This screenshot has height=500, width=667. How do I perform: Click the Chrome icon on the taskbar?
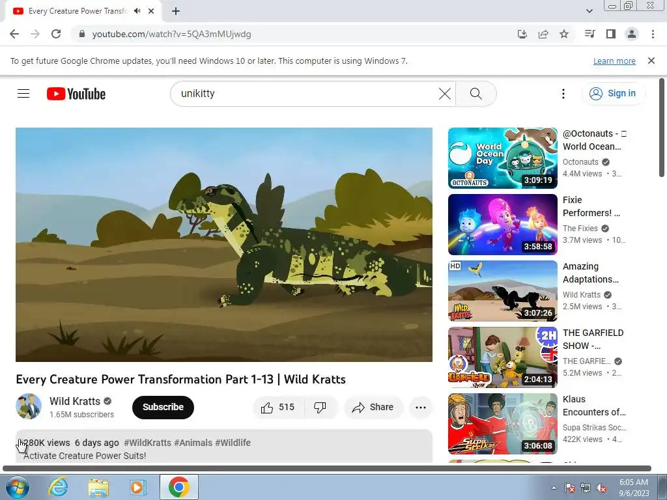pos(179,487)
